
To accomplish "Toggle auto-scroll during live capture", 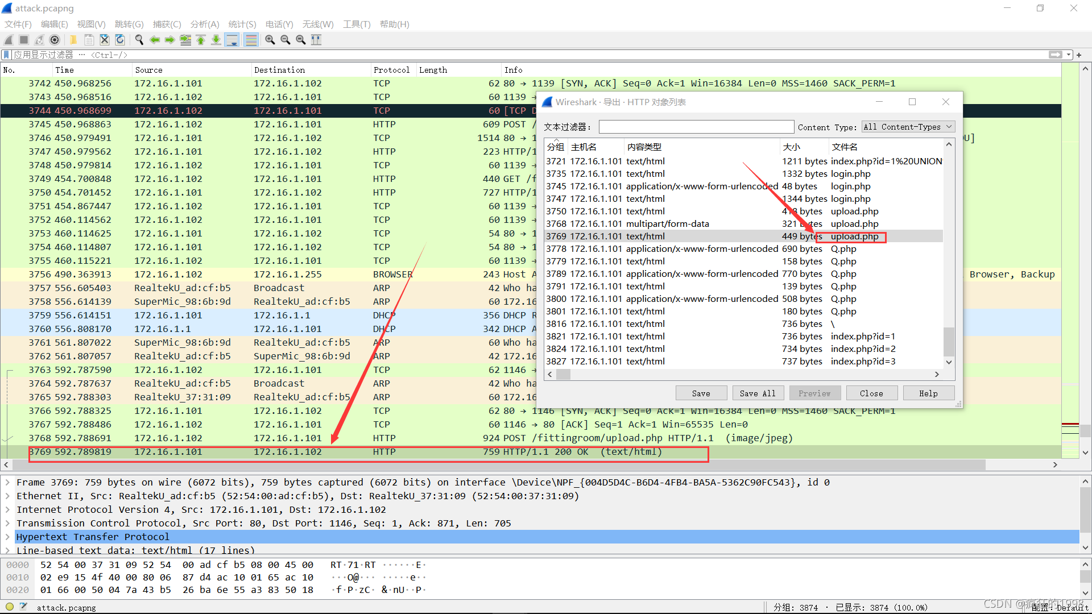I will (x=232, y=40).
